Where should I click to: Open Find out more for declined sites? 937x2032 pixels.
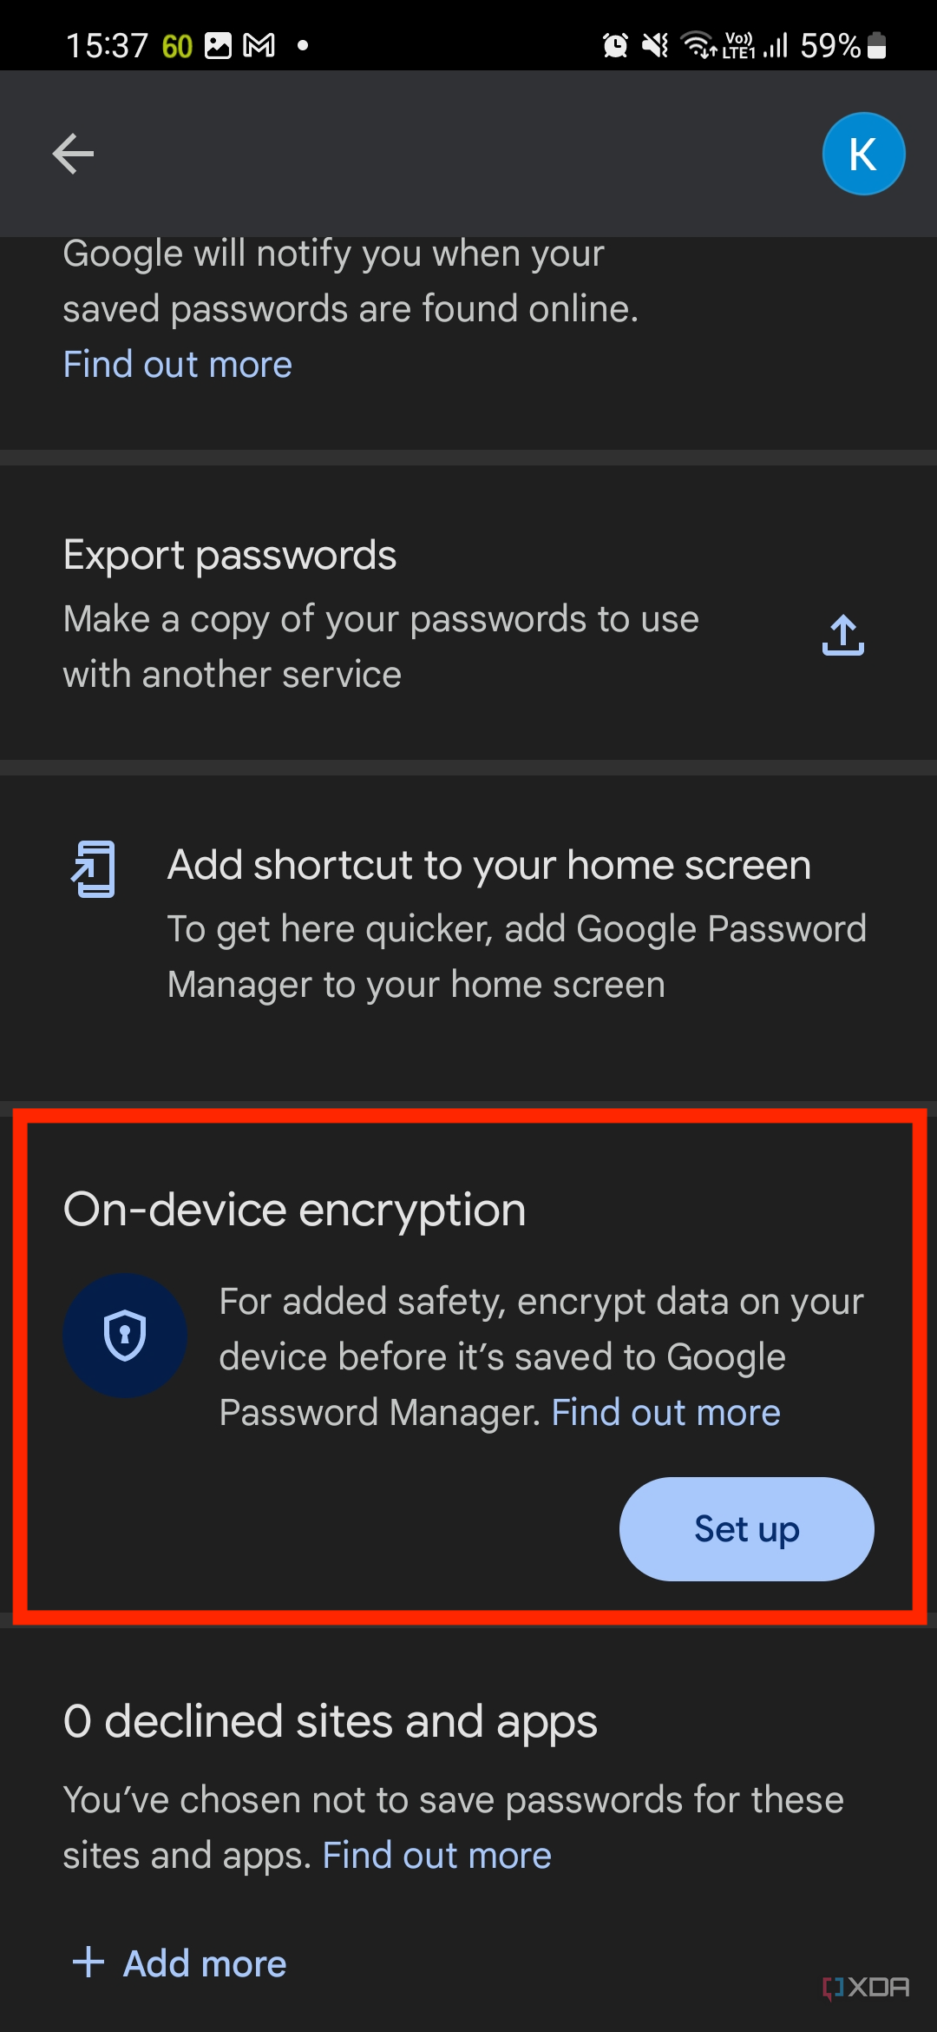(437, 1855)
